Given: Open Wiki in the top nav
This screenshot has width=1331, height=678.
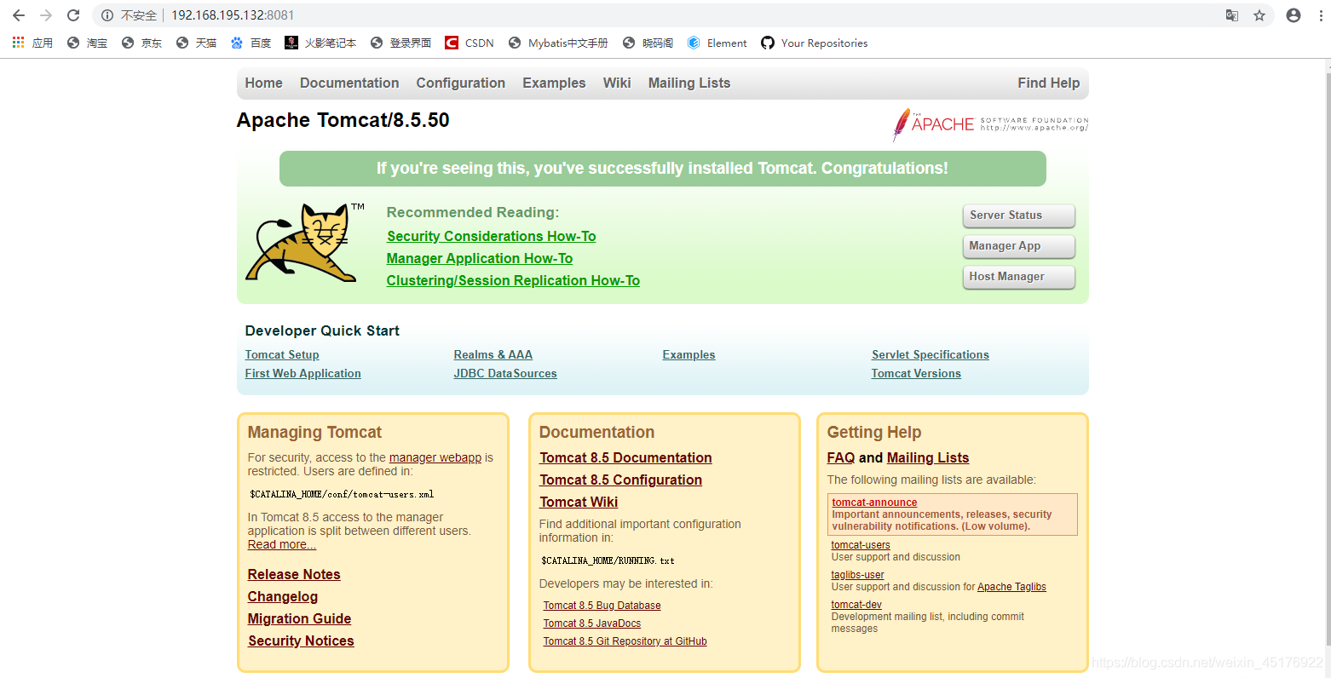Looking at the screenshot, I should (x=617, y=83).
